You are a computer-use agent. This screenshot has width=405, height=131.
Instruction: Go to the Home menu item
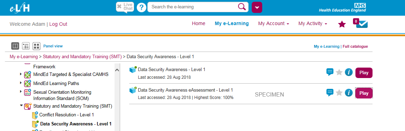point(199,23)
